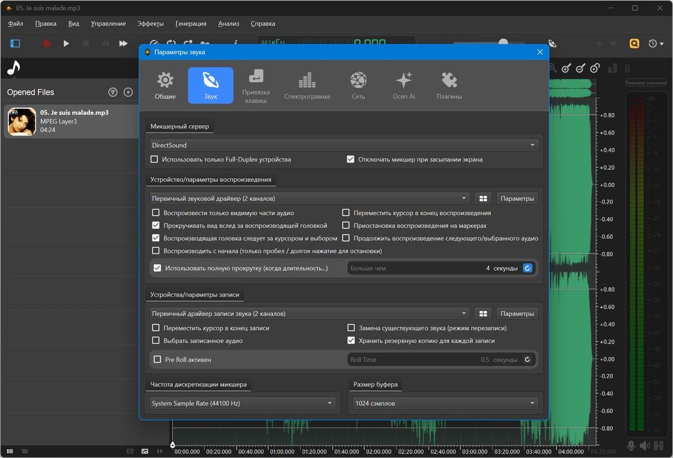Open the Генерация menu

coord(191,24)
